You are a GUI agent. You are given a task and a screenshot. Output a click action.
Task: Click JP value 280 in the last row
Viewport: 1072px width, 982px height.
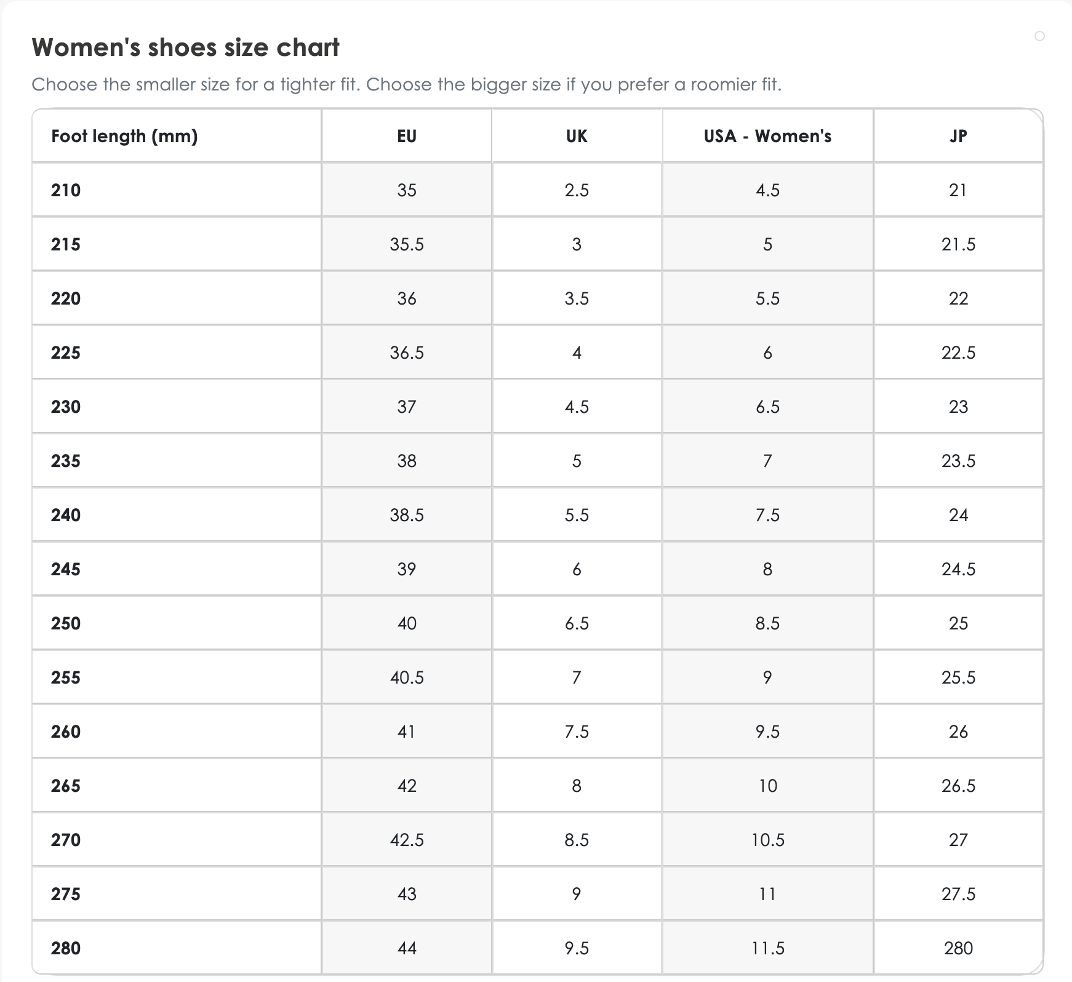point(958,948)
